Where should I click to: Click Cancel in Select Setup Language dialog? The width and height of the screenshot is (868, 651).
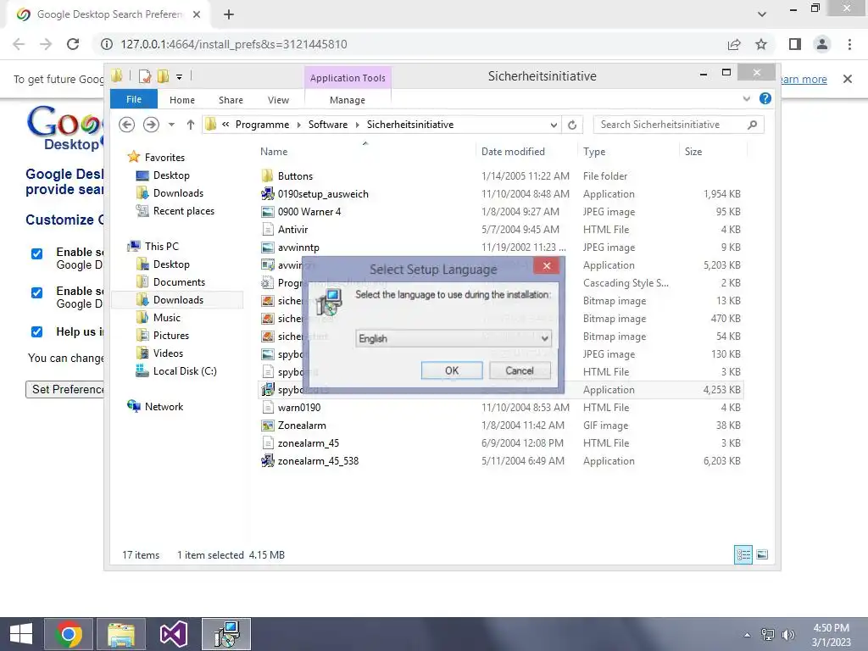point(520,370)
